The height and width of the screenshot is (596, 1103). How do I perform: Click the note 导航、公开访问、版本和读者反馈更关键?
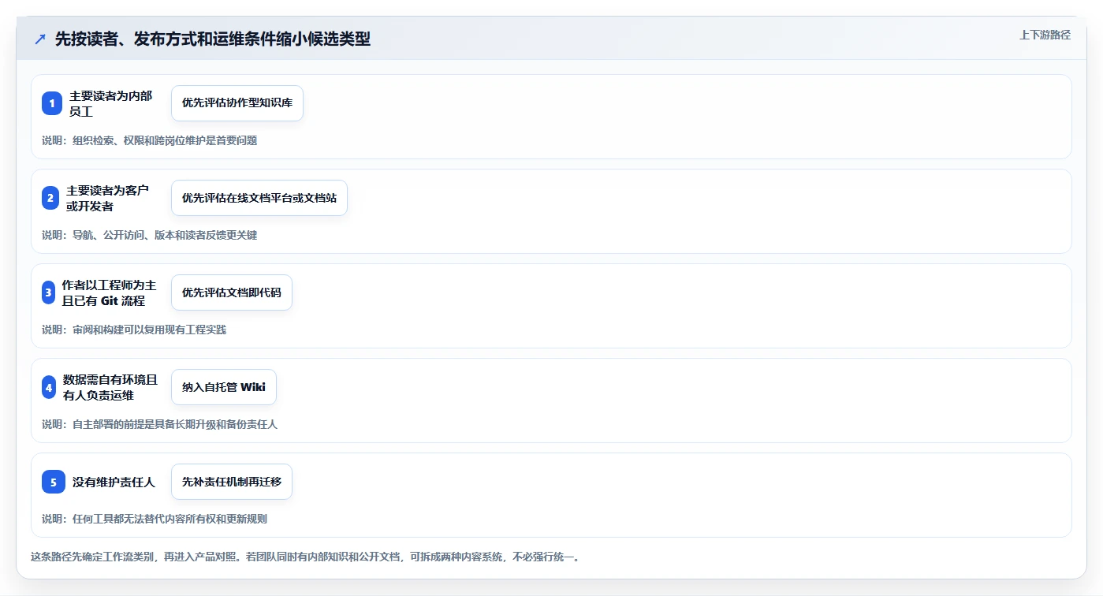pyautogui.click(x=165, y=235)
